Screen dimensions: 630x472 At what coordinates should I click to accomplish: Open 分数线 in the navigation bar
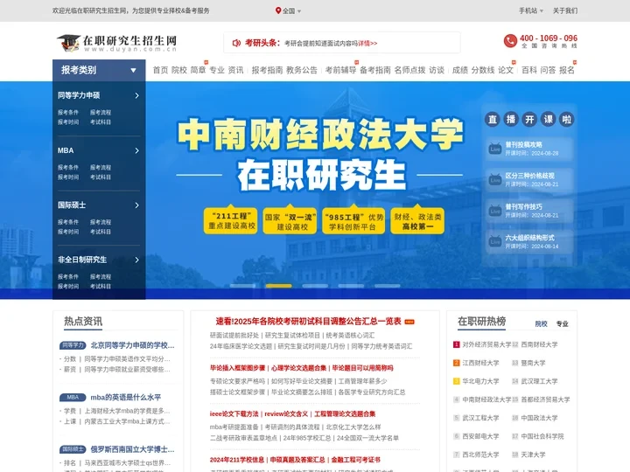click(483, 70)
